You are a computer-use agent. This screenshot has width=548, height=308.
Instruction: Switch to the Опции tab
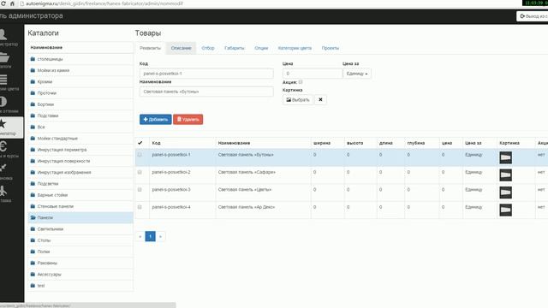click(x=261, y=48)
